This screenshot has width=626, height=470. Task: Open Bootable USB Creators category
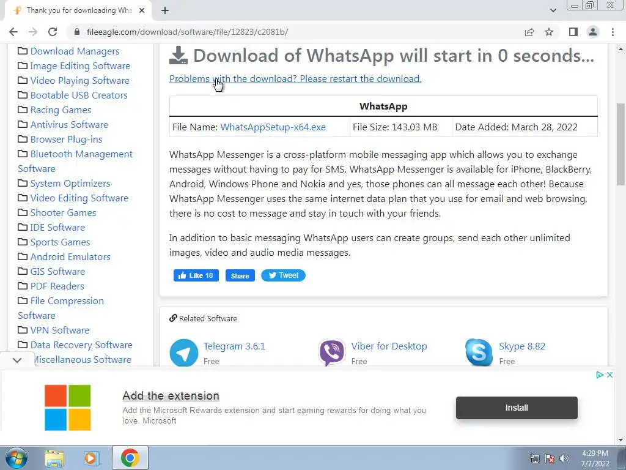[79, 95]
